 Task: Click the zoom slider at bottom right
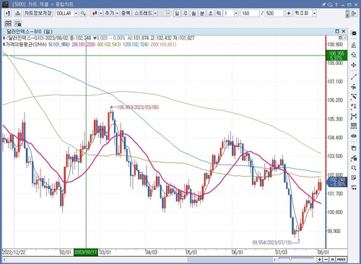click(290, 259)
